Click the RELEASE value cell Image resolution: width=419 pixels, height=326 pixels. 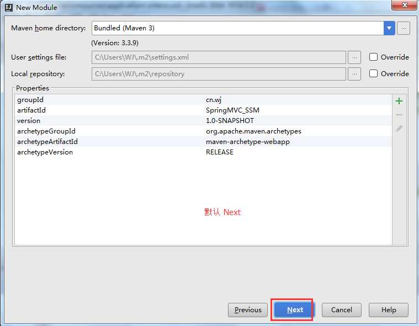[219, 152]
